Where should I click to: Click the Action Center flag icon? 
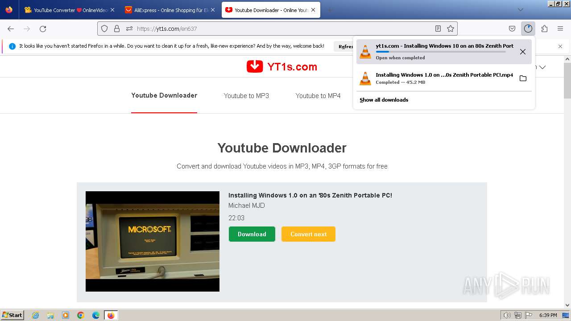click(x=529, y=315)
